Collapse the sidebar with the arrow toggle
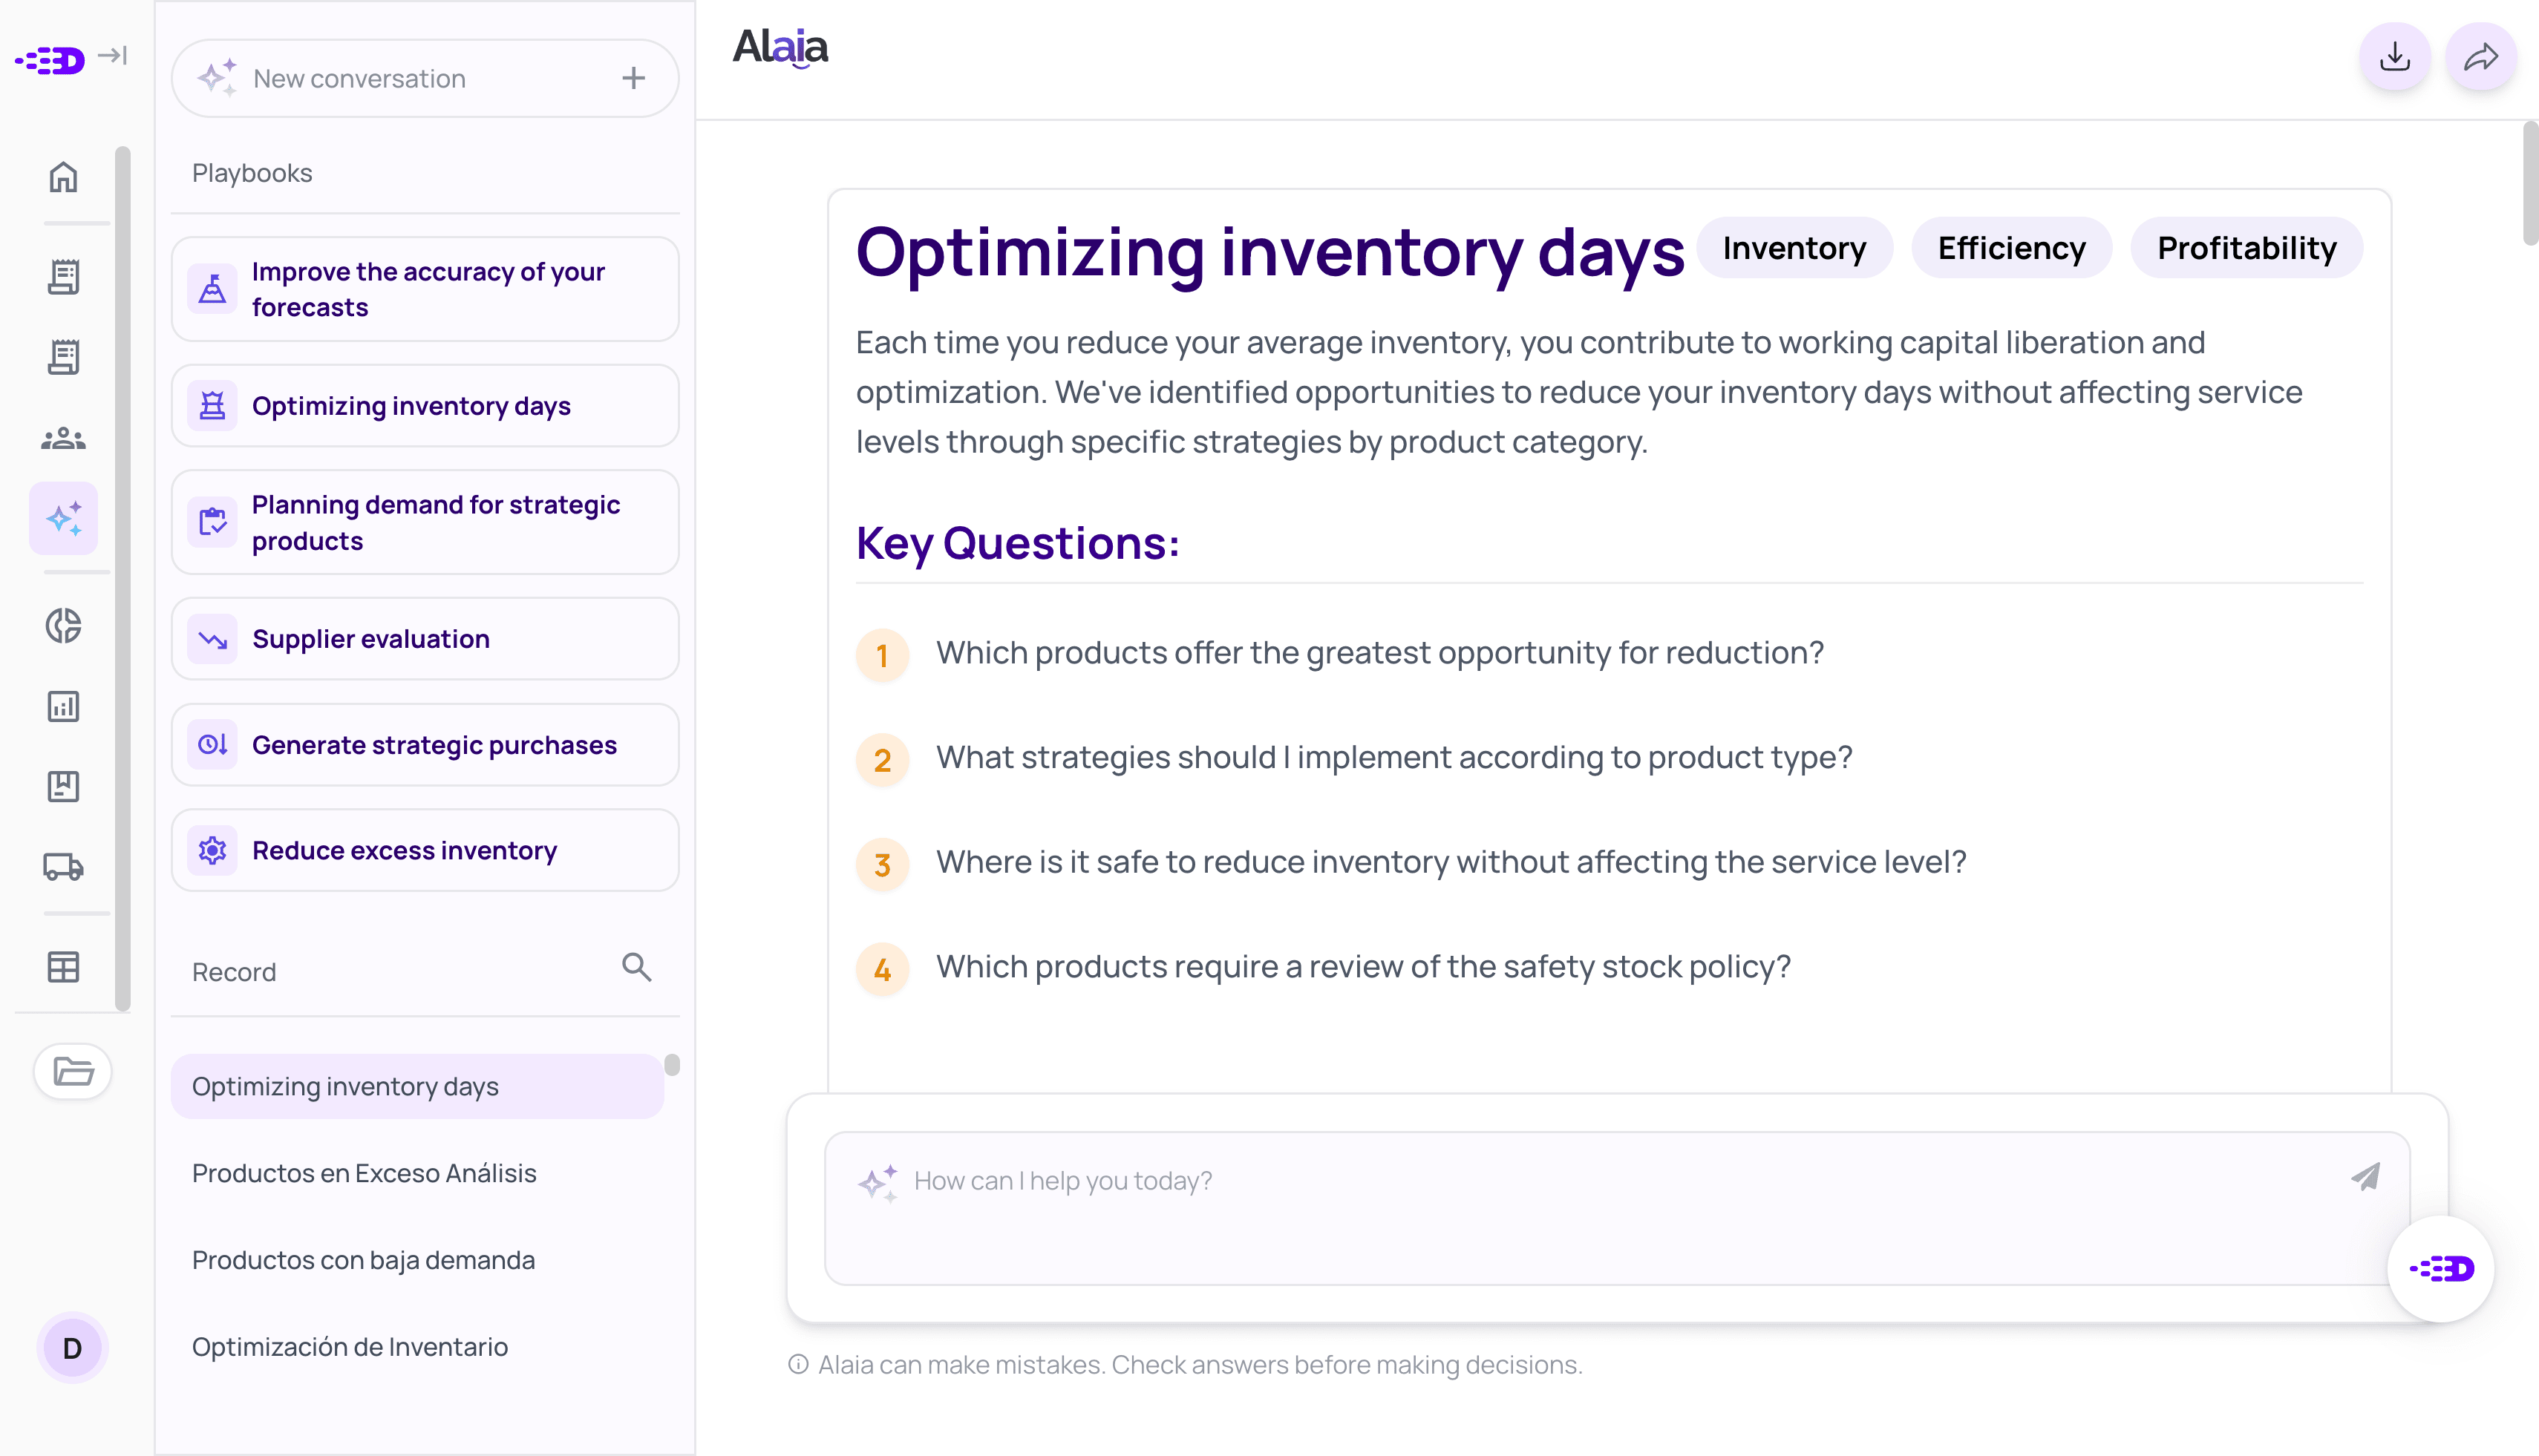Screen dimensions: 2539x1456 coord(112,57)
